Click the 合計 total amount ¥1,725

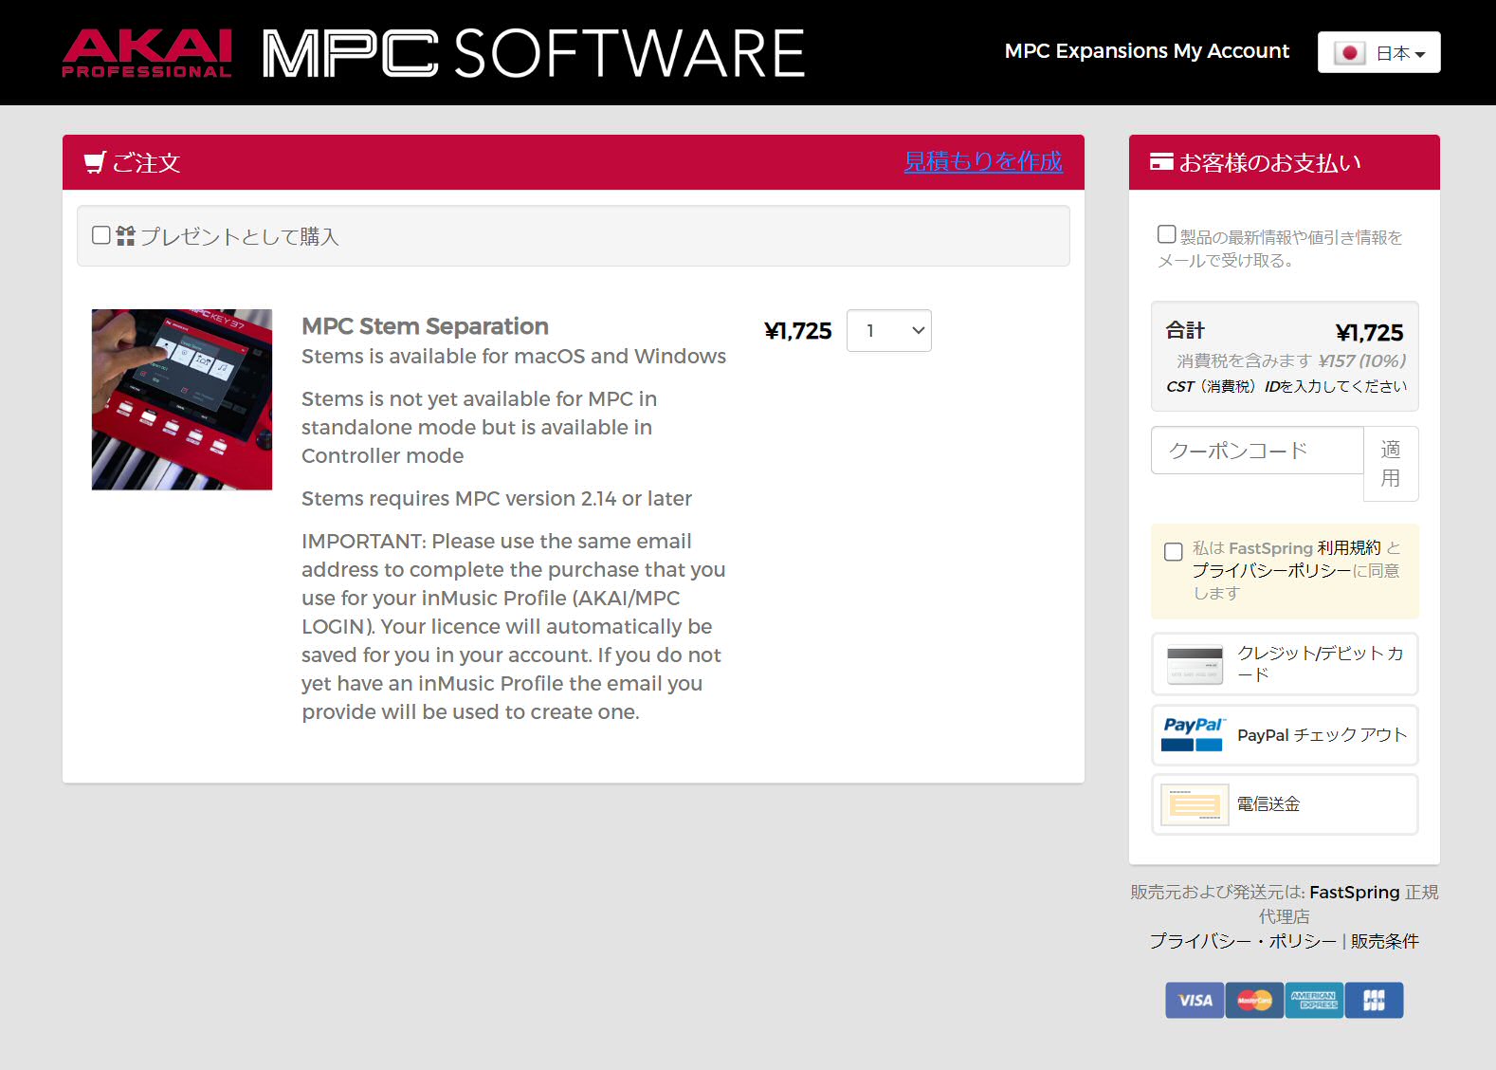pos(1369,333)
